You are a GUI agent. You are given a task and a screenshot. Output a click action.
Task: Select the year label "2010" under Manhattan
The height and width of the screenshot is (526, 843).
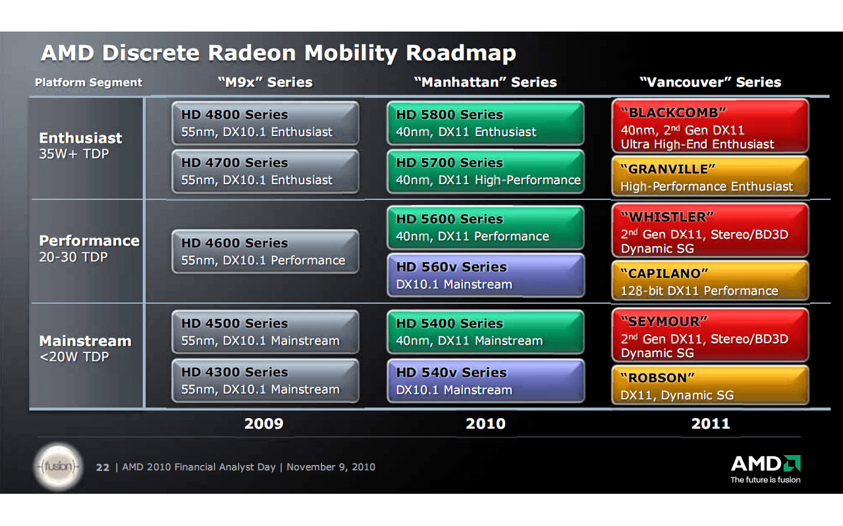486,423
